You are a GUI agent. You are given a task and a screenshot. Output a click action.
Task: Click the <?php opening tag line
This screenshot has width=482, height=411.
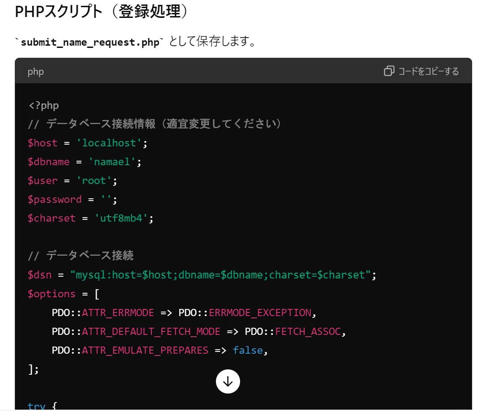click(x=43, y=105)
